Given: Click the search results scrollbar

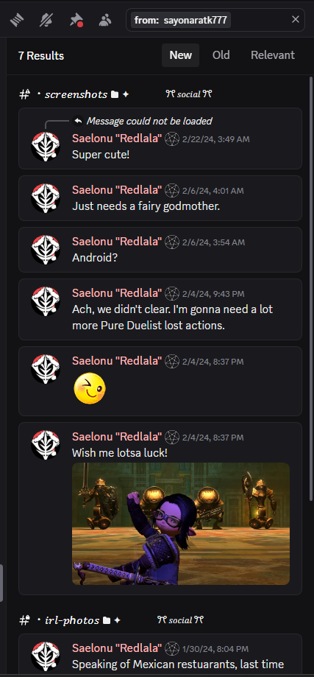Looking at the screenshot, I should tap(311, 289).
